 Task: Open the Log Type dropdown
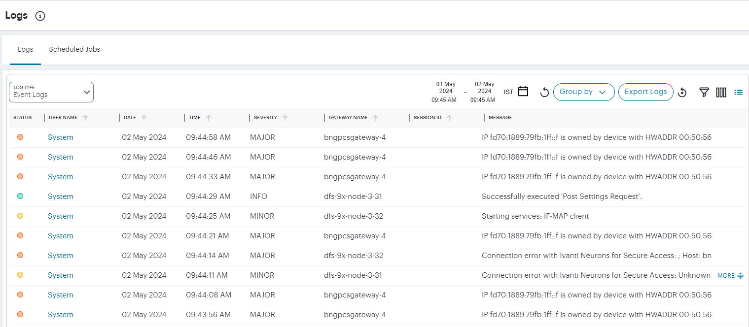tap(51, 92)
